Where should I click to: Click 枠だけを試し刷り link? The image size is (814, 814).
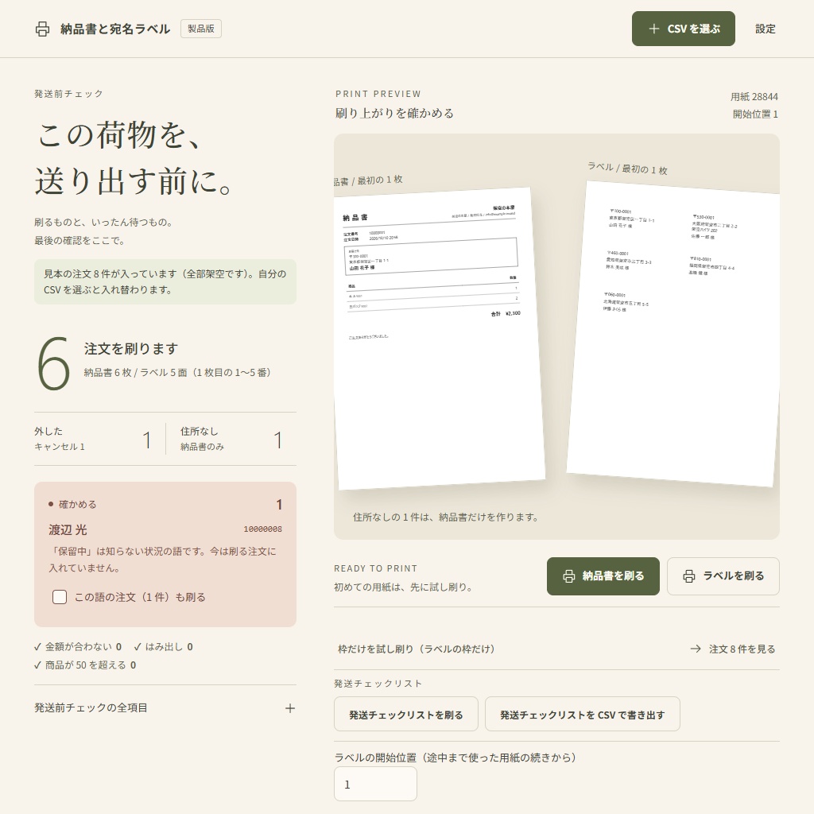pos(417,649)
